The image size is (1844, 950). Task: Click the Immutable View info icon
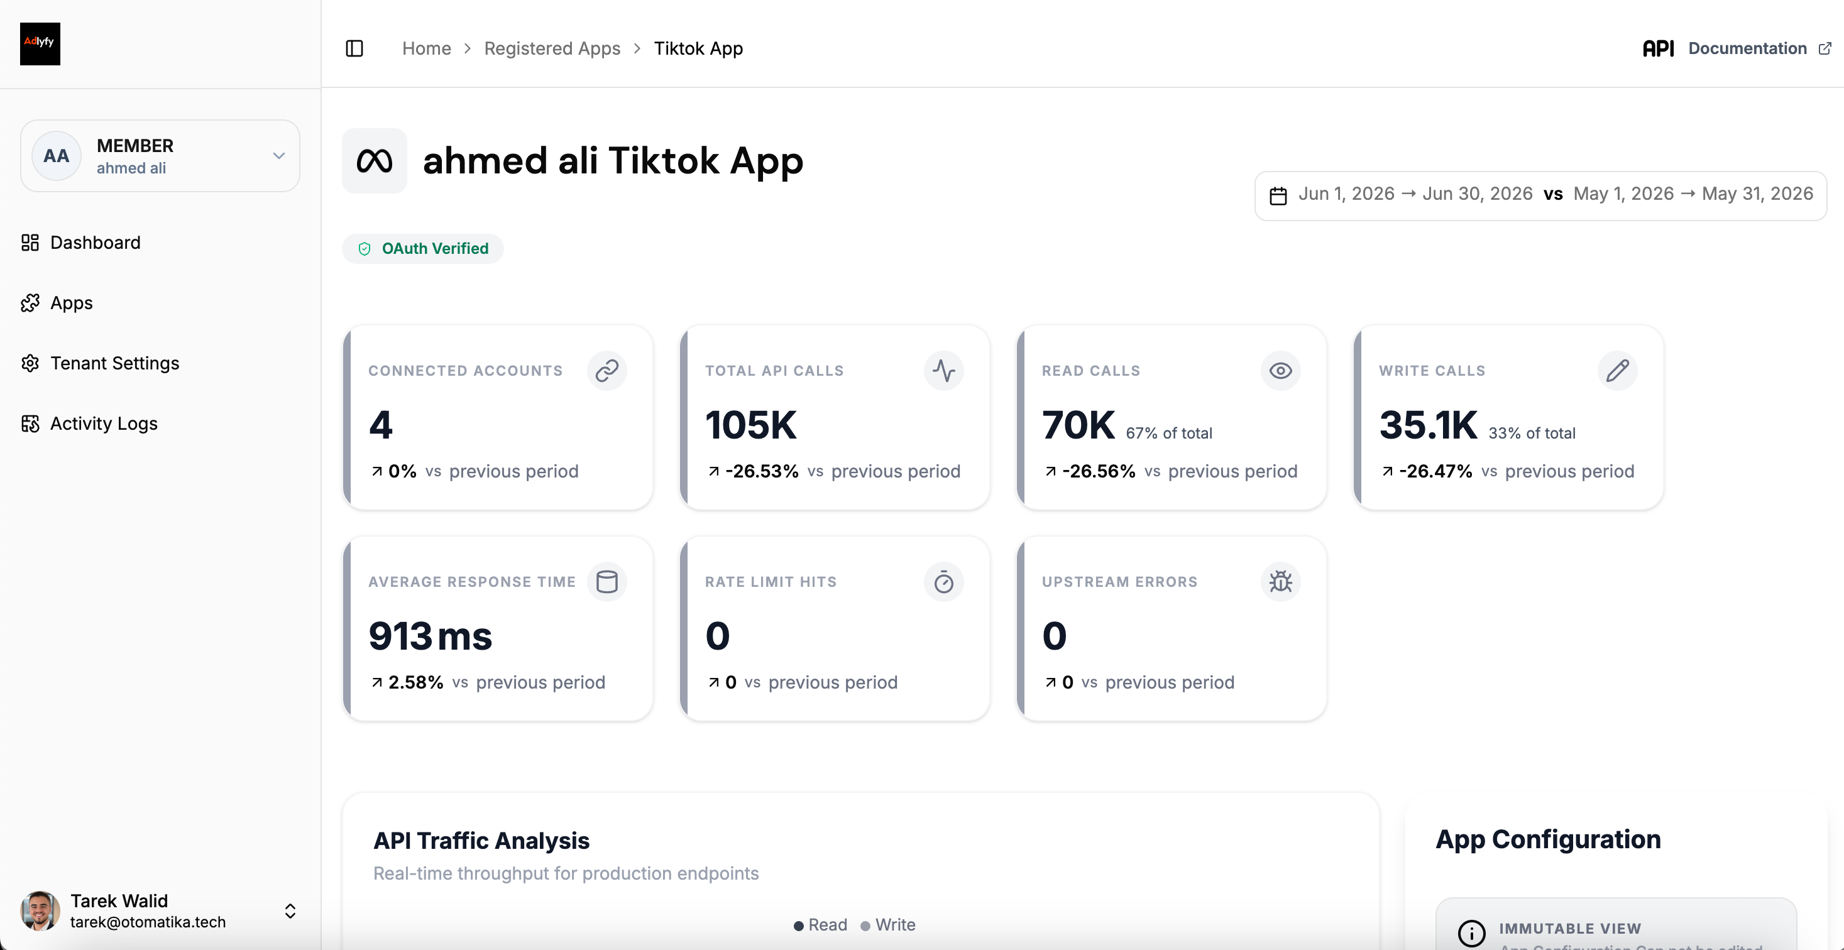(x=1471, y=933)
